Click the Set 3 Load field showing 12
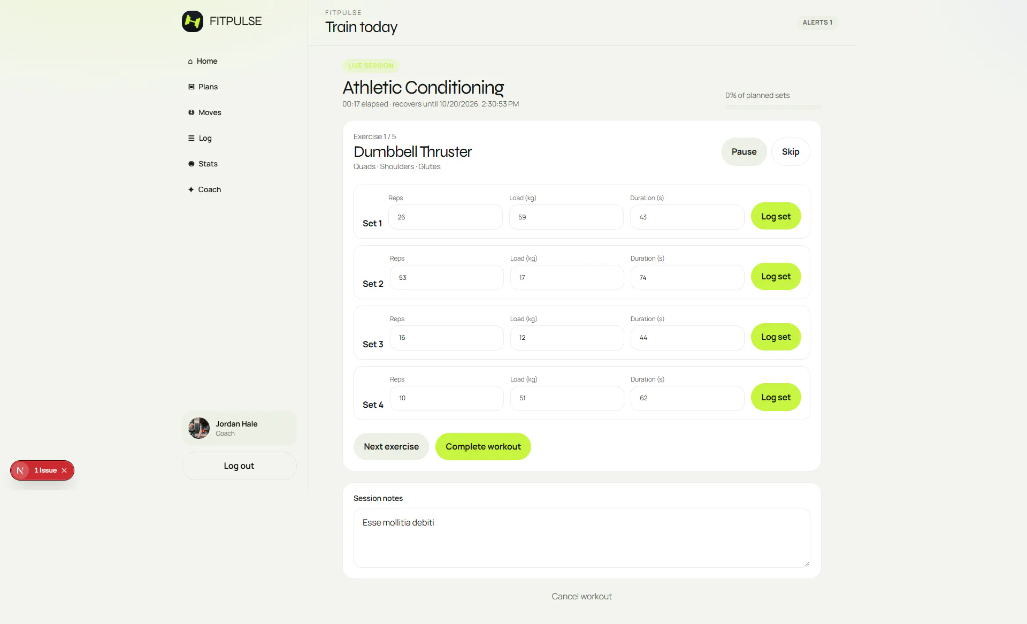The image size is (1027, 624). [x=567, y=338]
